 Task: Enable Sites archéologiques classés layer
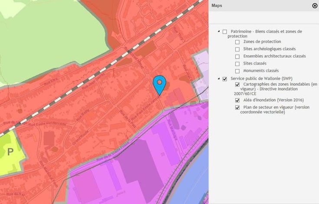(x=237, y=49)
